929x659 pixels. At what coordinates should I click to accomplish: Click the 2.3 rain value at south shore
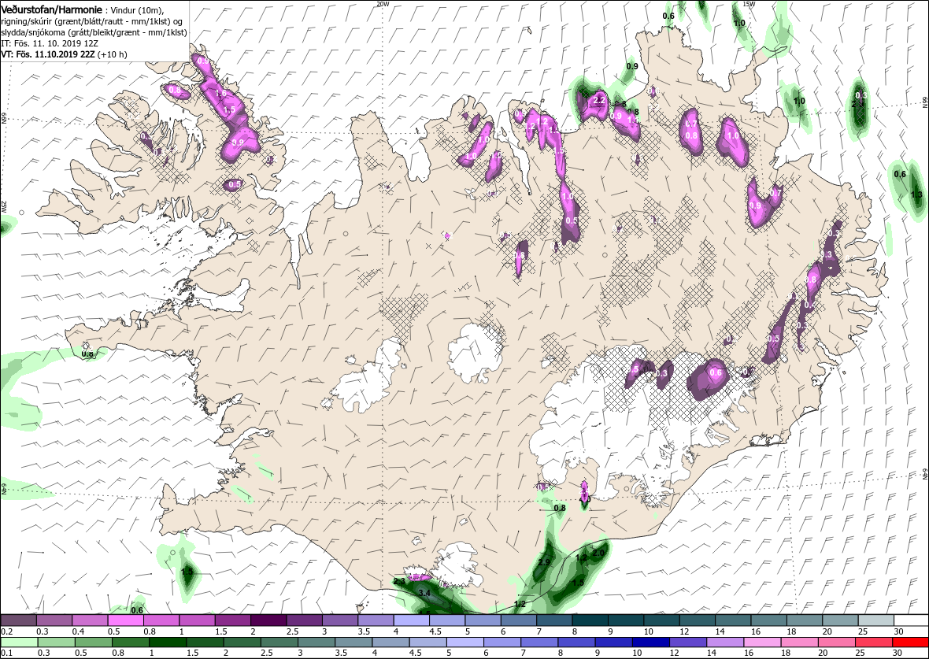398,582
